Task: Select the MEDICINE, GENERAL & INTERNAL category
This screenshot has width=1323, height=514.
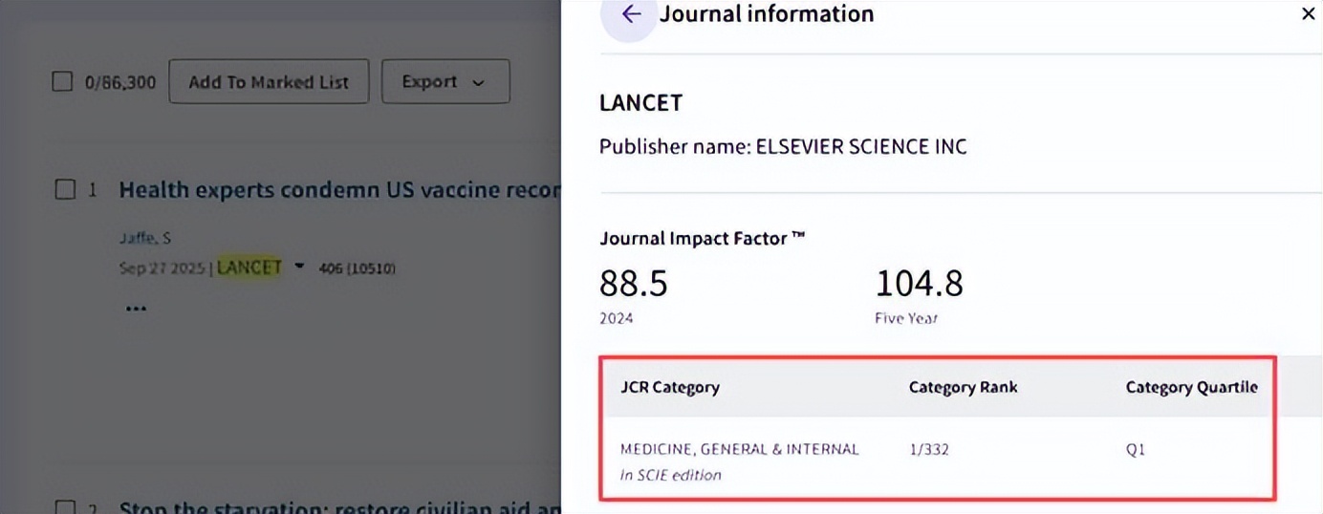Action: 740,449
